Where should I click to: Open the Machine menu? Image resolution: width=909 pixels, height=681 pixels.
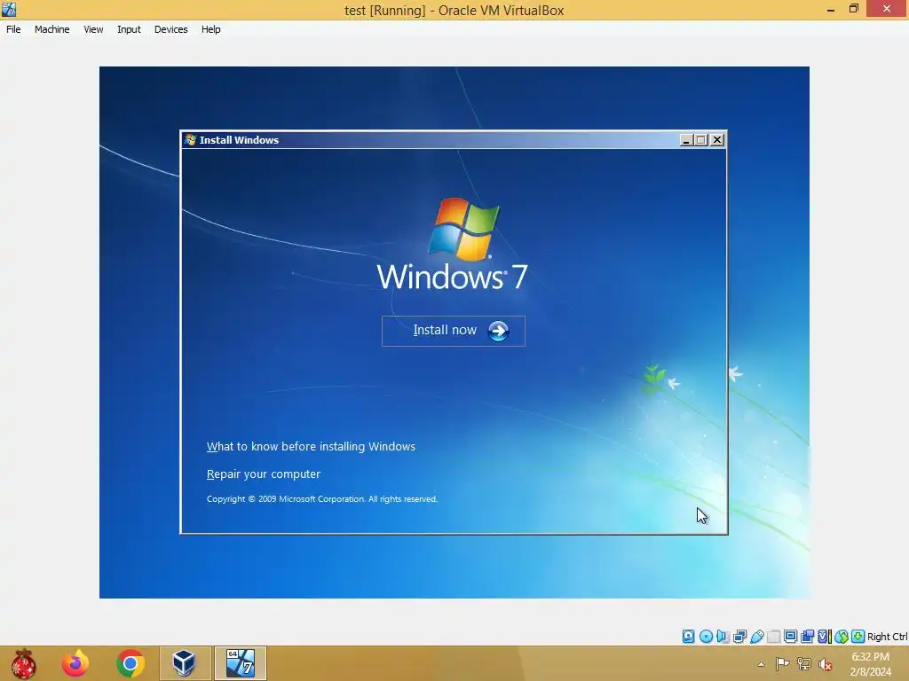[x=51, y=29]
